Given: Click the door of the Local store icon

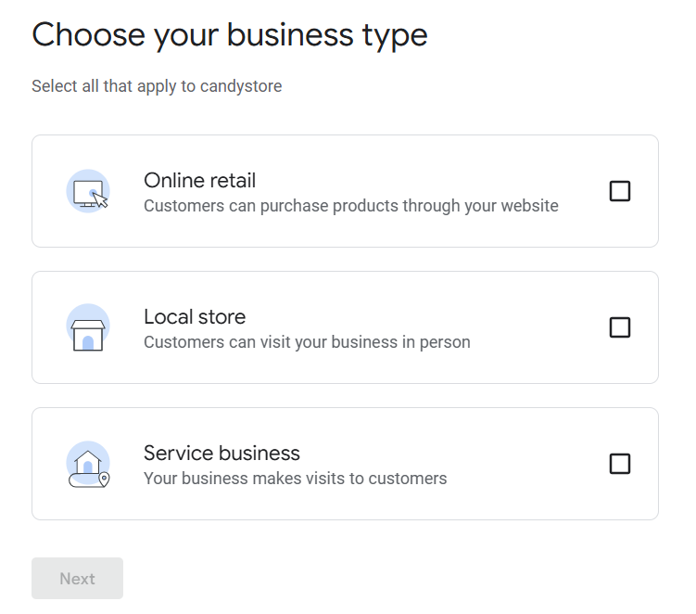Looking at the screenshot, I should coord(88,342).
